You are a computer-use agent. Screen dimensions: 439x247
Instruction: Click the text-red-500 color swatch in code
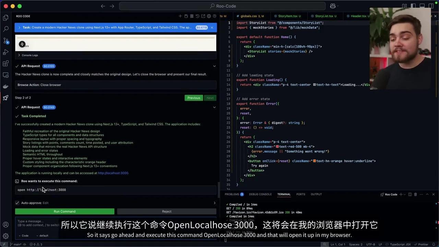pos(277,146)
